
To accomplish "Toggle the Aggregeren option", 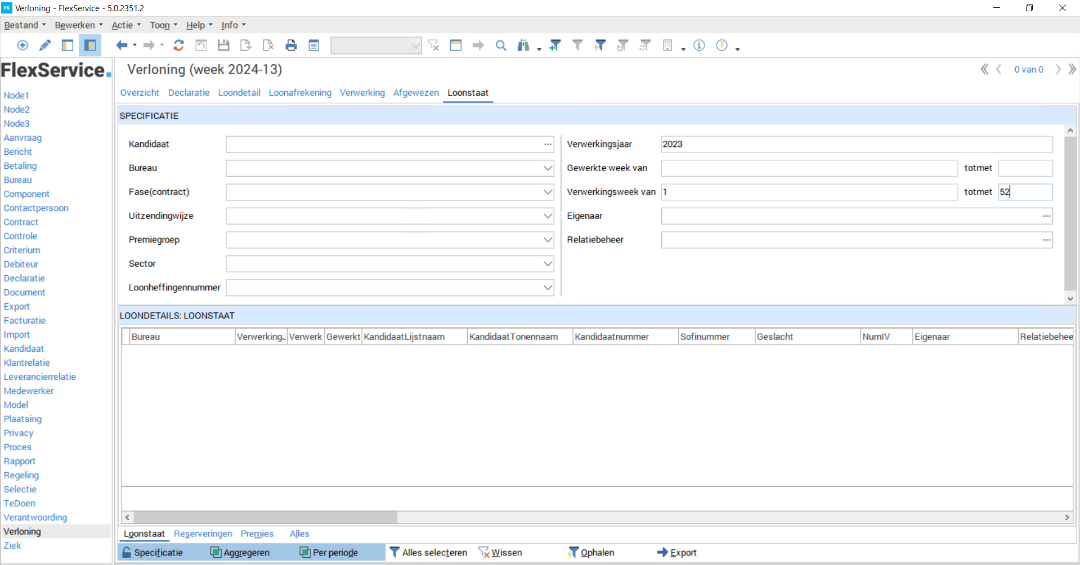I will 240,553.
